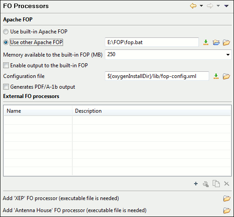
Task: Duplicate selected external FO processor
Action: pos(216,184)
